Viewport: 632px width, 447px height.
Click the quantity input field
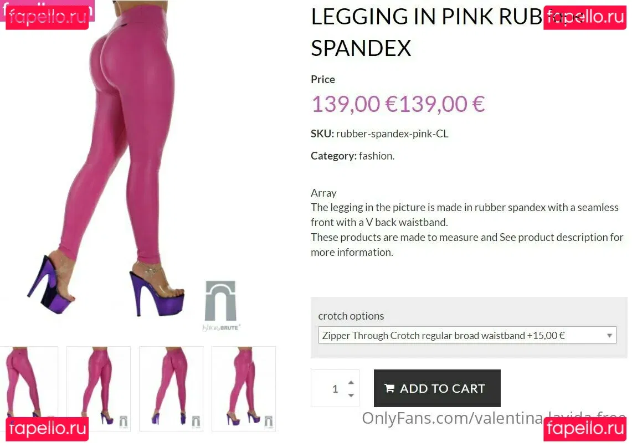tap(335, 388)
